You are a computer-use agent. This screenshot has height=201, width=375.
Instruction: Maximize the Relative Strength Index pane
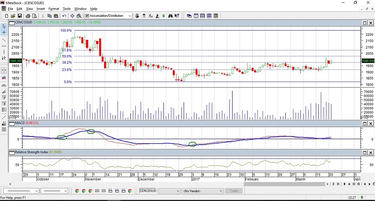tap(365, 152)
